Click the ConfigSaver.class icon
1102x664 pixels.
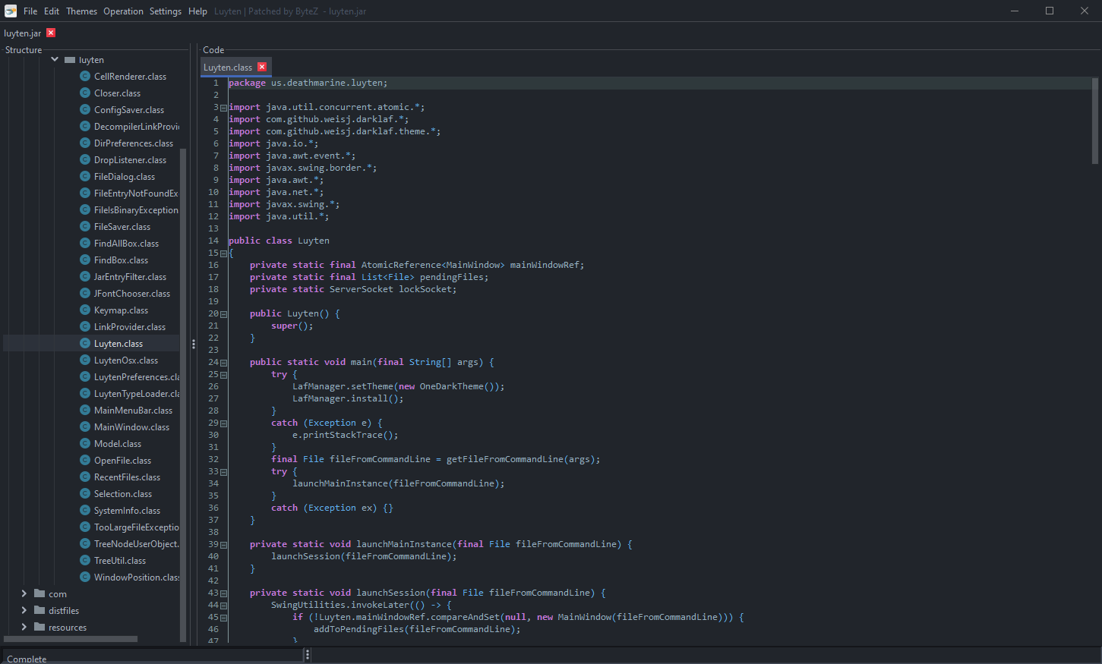click(85, 109)
